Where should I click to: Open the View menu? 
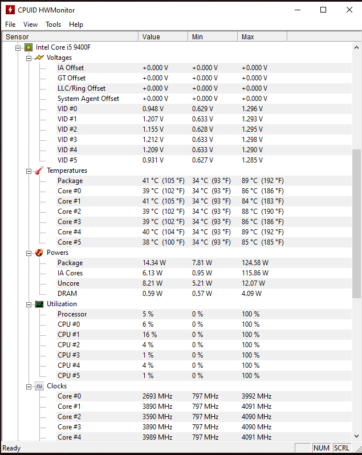(x=30, y=25)
